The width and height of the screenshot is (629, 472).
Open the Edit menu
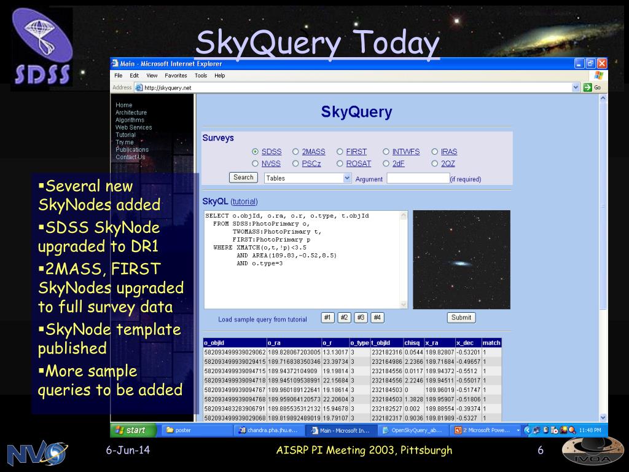click(x=134, y=76)
